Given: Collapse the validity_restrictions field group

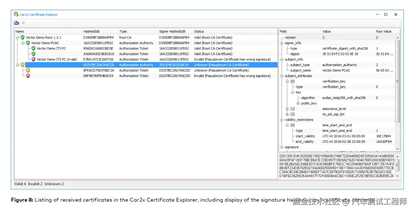Looking at the screenshot, I should click(282, 120).
